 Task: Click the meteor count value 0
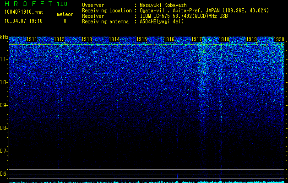[x=65, y=21]
